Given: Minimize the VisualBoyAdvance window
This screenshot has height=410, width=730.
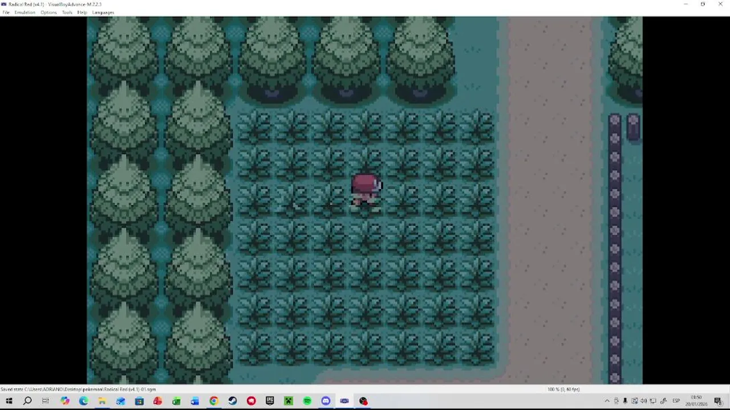Looking at the screenshot, I should tap(686, 4).
